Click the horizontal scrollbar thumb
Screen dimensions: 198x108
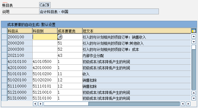pos(66,104)
